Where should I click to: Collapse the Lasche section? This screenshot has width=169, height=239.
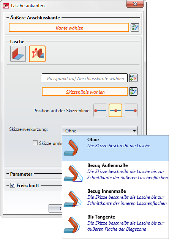point(8,41)
